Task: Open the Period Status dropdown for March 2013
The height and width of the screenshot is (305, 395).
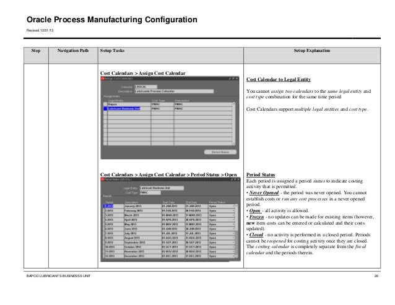Action: point(221,215)
